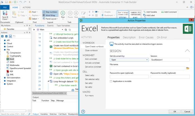
Task: Click OK in Action Properties
Action: [175, 112]
